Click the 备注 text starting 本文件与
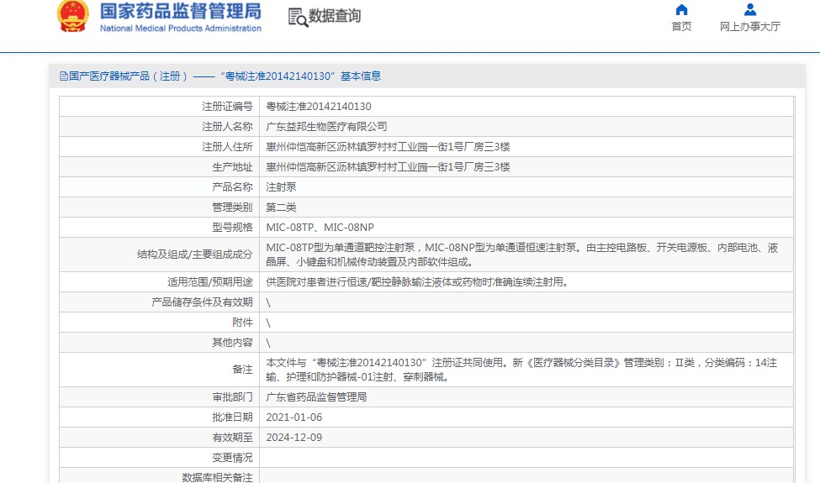Viewport: 820px width, 483px height. (x=521, y=370)
